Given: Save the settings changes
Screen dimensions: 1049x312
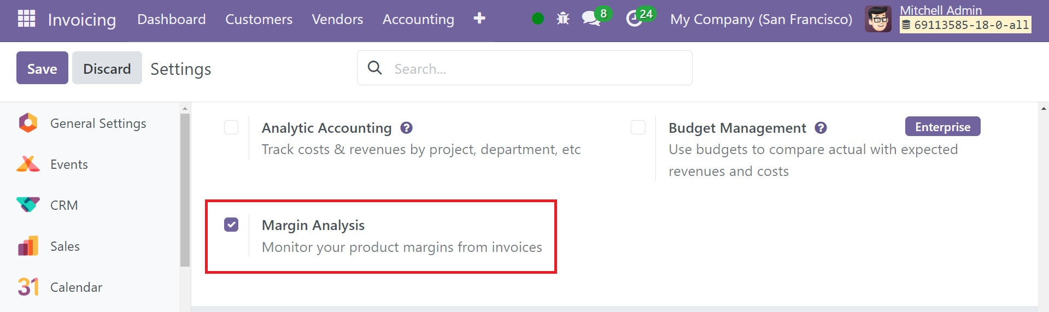Looking at the screenshot, I should point(42,68).
